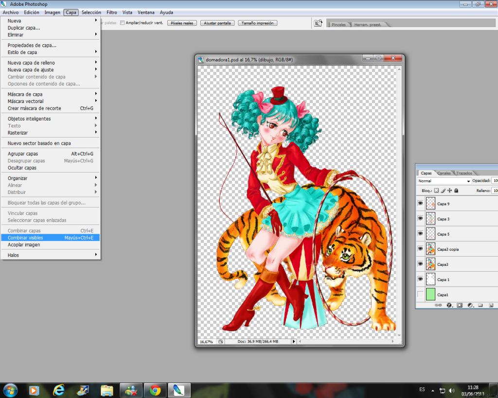Expand the Rasterizar submenu
The height and width of the screenshot is (398, 498).
point(50,133)
